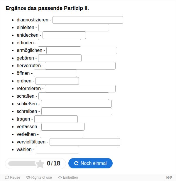Viewport: 176px width, 181px height.
Task: Click the retry arrow in Noch einmal
Action: point(76,163)
